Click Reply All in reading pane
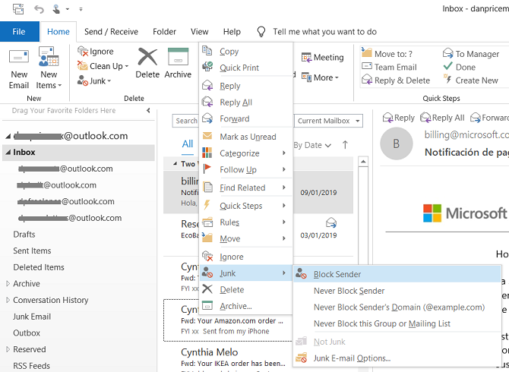509x372 pixels. [x=442, y=118]
